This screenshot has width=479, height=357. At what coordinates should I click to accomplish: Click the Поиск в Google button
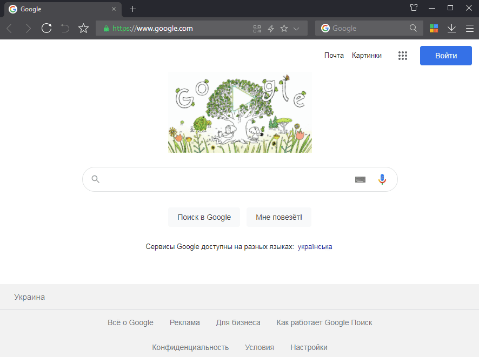(x=204, y=217)
